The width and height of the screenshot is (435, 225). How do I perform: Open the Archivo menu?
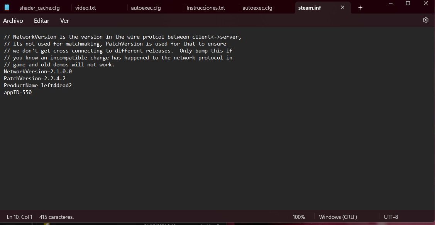click(x=13, y=21)
